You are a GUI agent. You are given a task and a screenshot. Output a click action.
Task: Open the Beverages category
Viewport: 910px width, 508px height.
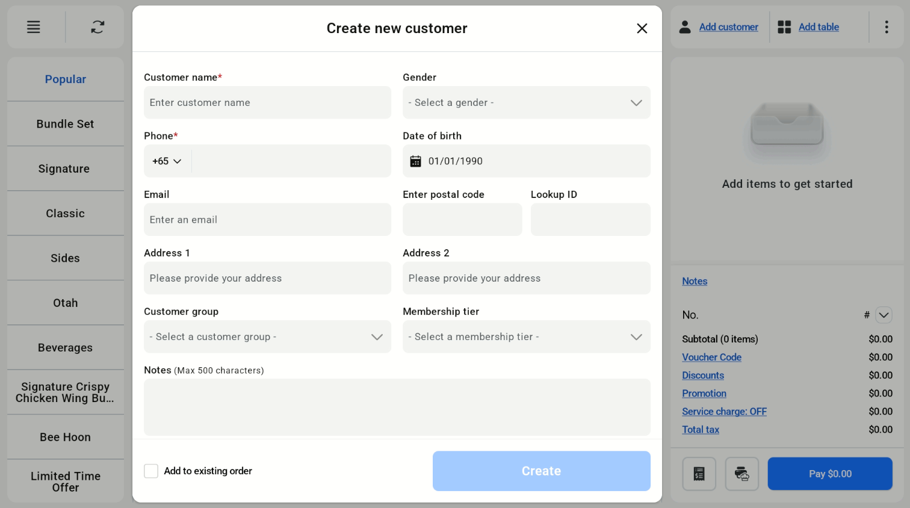tap(66, 348)
